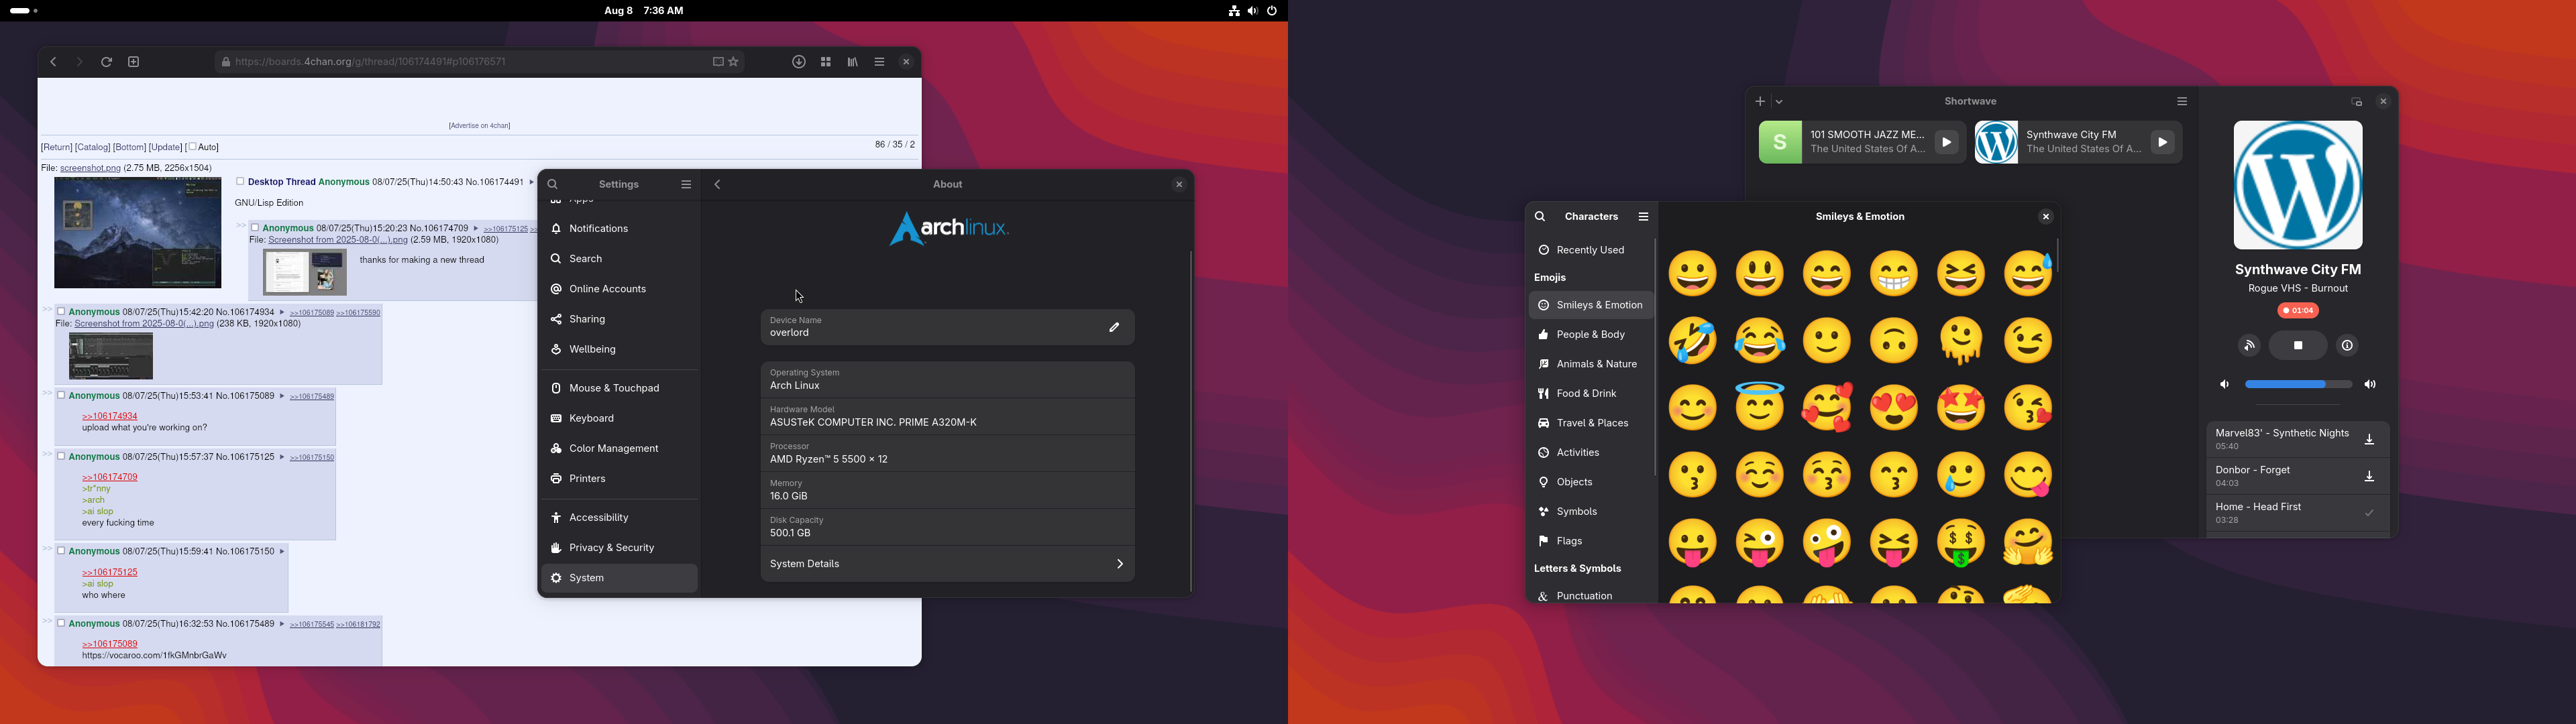Check the Desktop Thread post checkbox
The image size is (2576, 724).
240,182
